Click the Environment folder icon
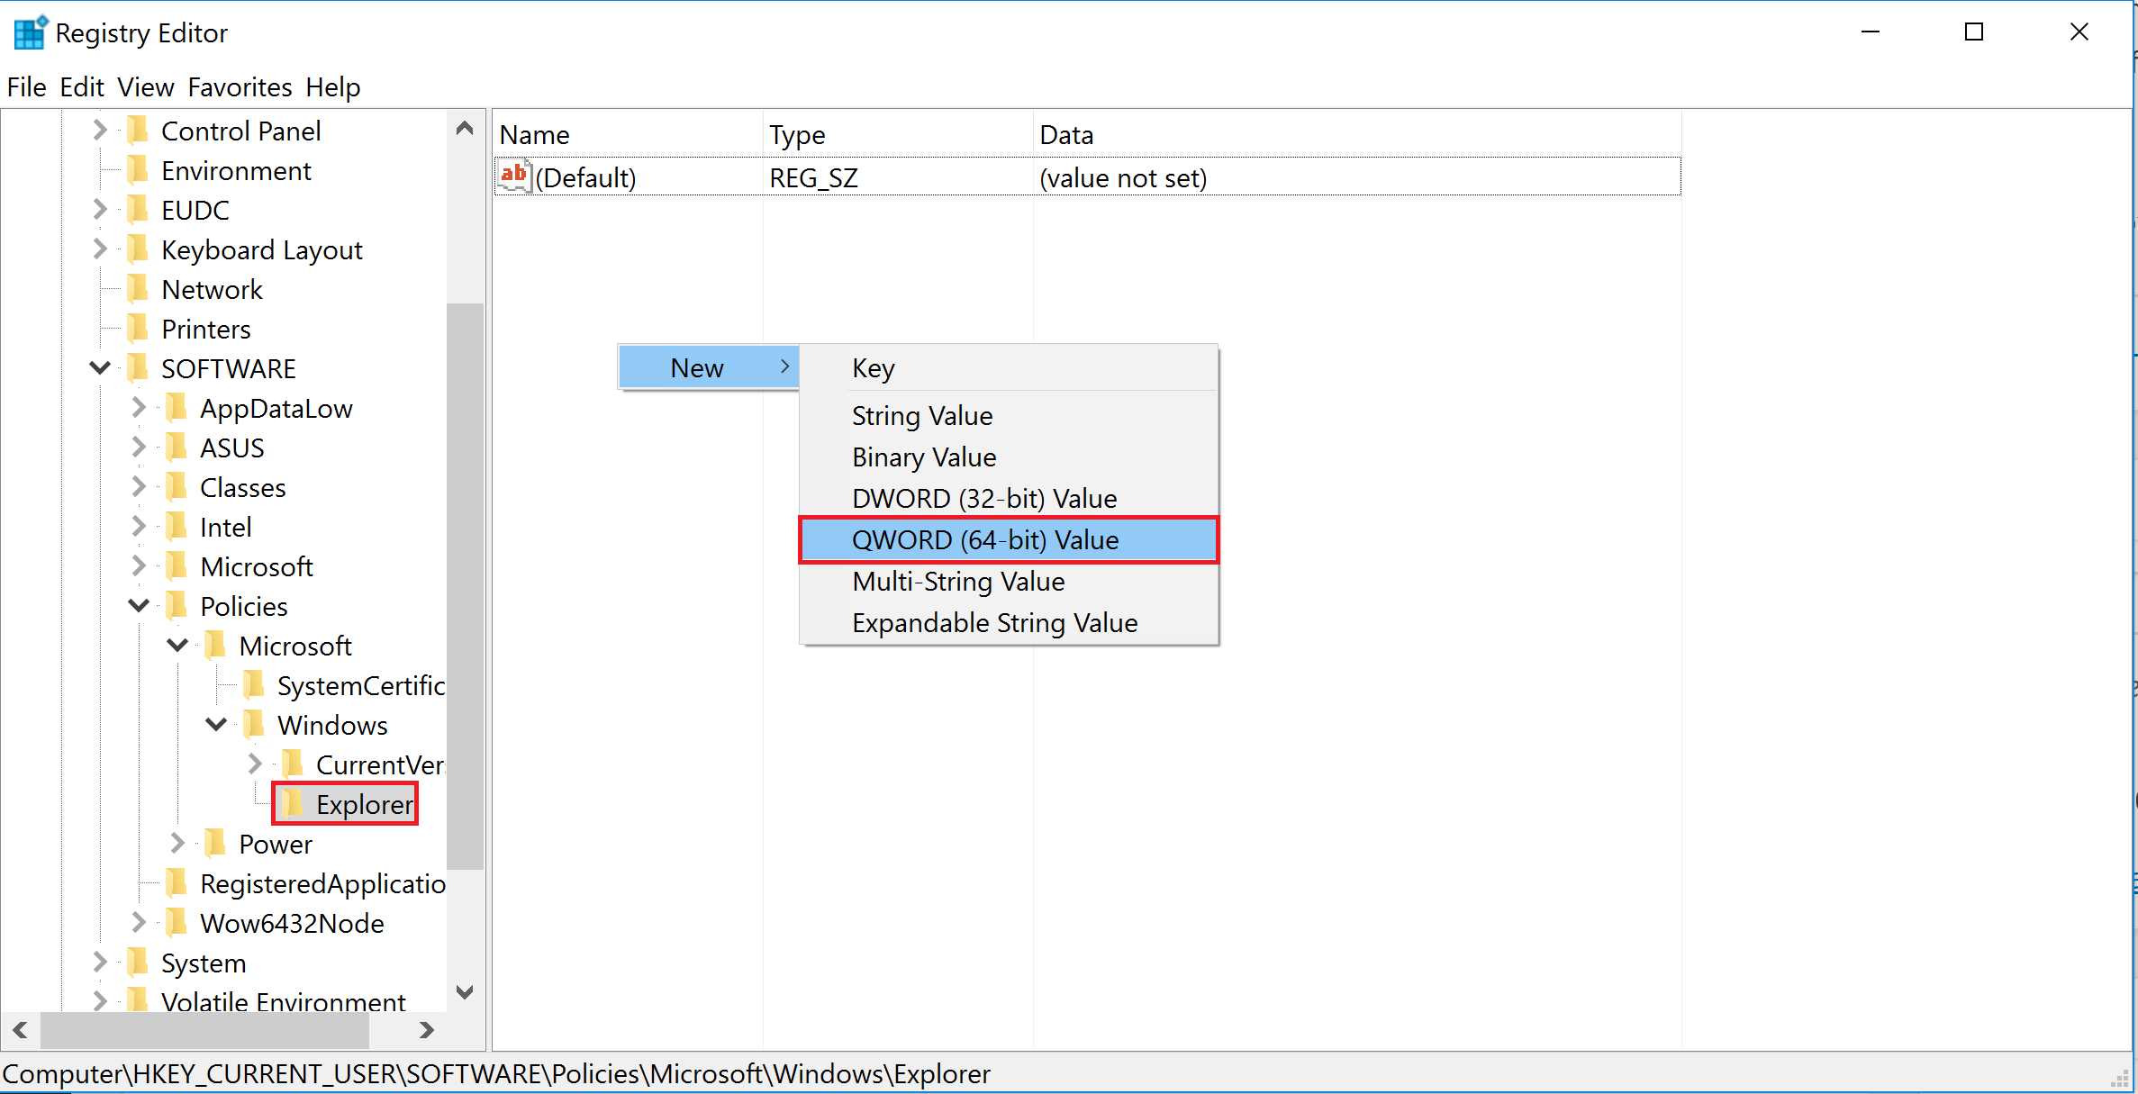This screenshot has height=1094, width=2138. click(x=138, y=171)
